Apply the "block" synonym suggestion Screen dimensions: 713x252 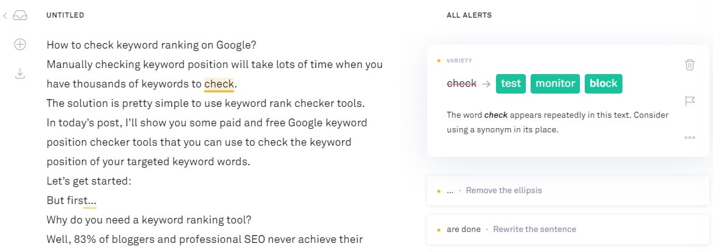[604, 84]
